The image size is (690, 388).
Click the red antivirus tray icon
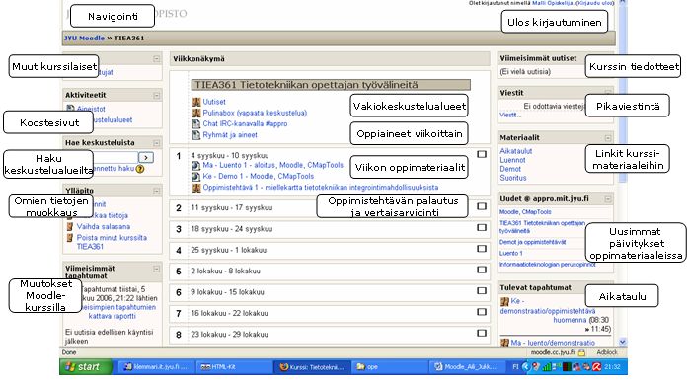[596, 367]
